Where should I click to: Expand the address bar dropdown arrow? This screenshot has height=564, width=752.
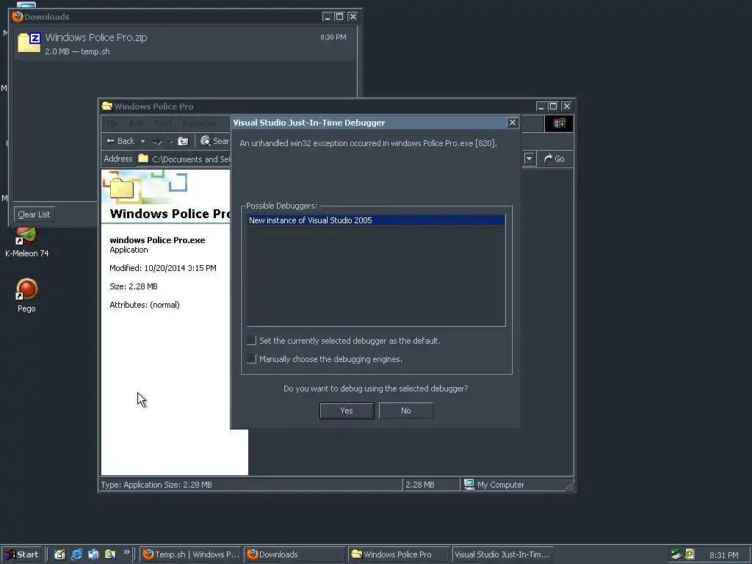point(529,159)
